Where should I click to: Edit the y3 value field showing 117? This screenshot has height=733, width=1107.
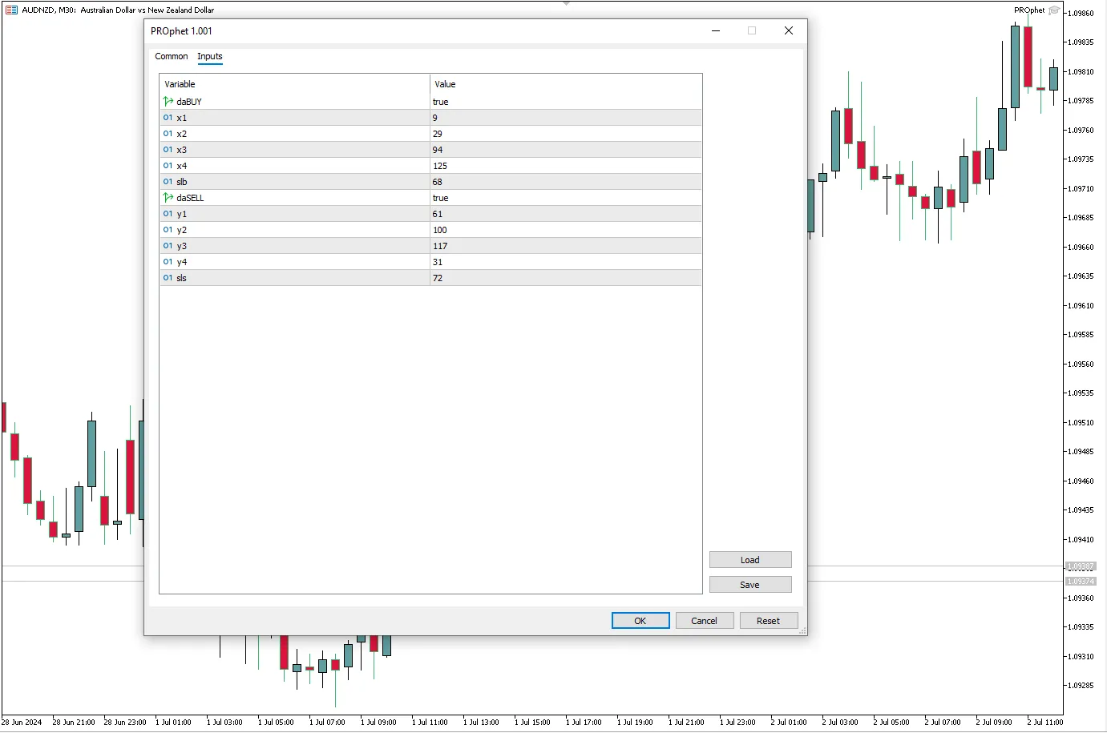click(566, 246)
